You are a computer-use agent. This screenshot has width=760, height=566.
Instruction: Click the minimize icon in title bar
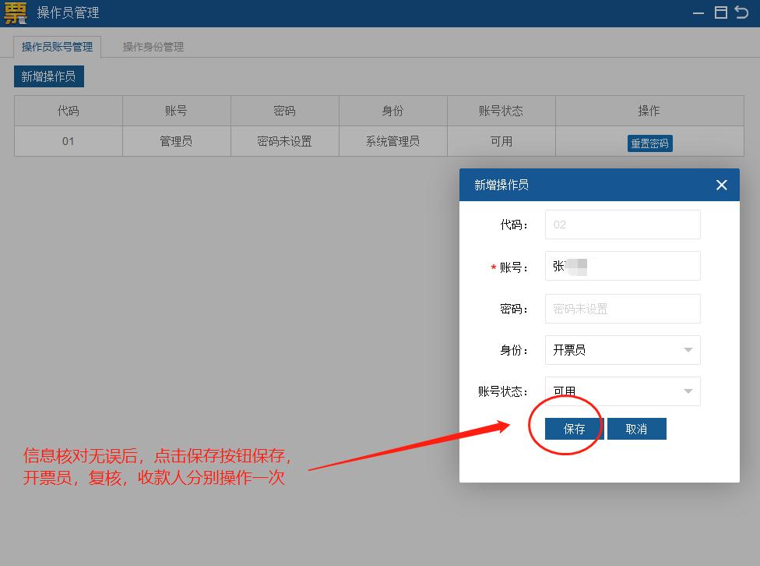pyautogui.click(x=698, y=12)
